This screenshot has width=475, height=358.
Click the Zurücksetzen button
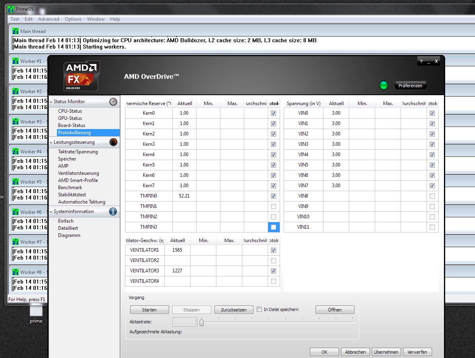234,310
